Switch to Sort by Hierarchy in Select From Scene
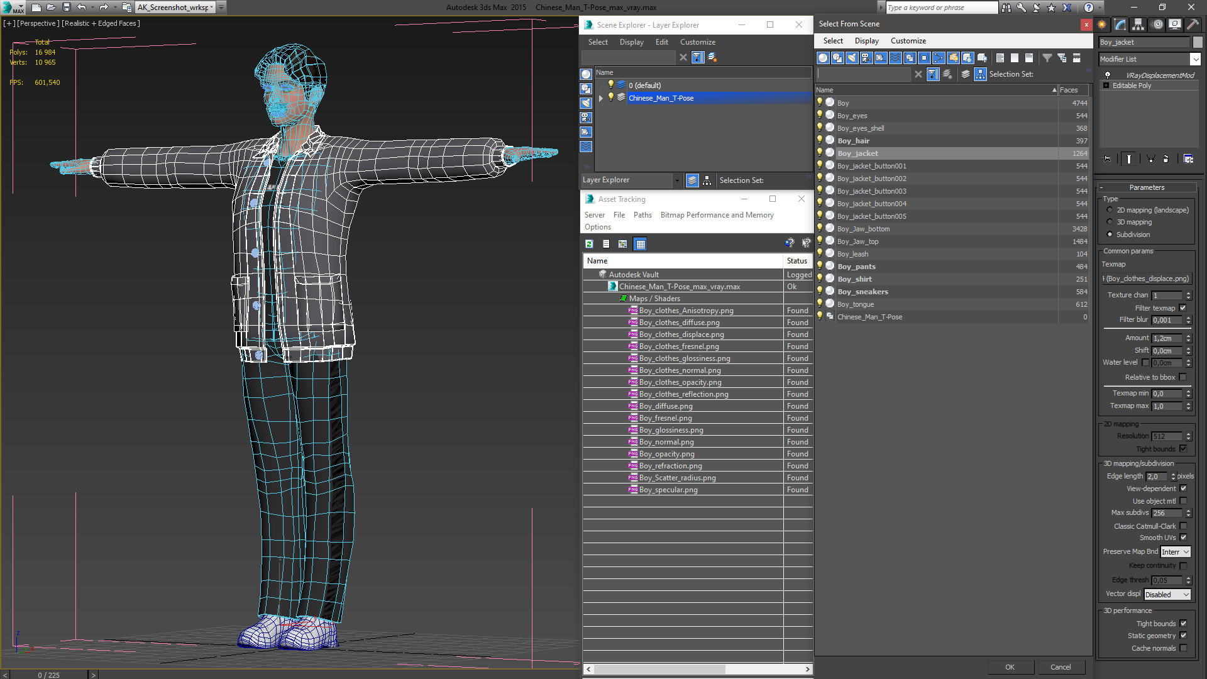 click(x=981, y=74)
